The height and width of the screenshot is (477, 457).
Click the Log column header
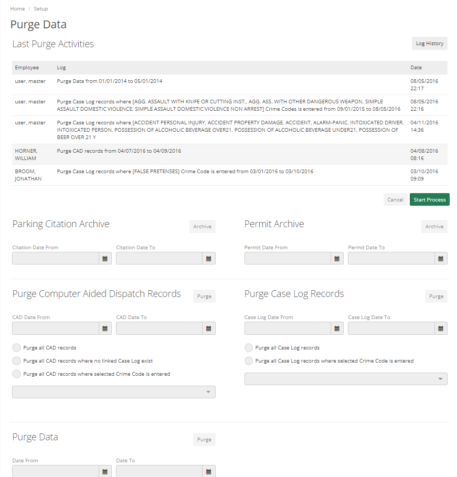(61, 68)
